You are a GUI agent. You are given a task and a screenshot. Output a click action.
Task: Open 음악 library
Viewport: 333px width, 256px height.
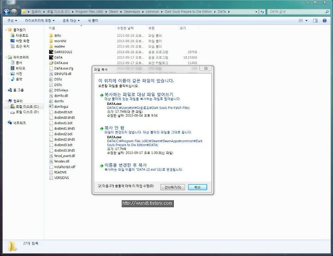[x=19, y=79]
